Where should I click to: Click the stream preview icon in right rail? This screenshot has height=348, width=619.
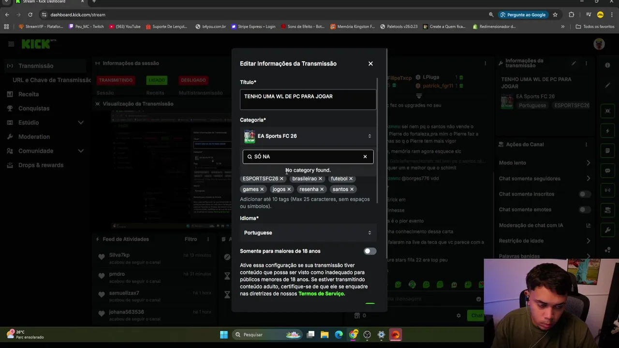tap(608, 111)
